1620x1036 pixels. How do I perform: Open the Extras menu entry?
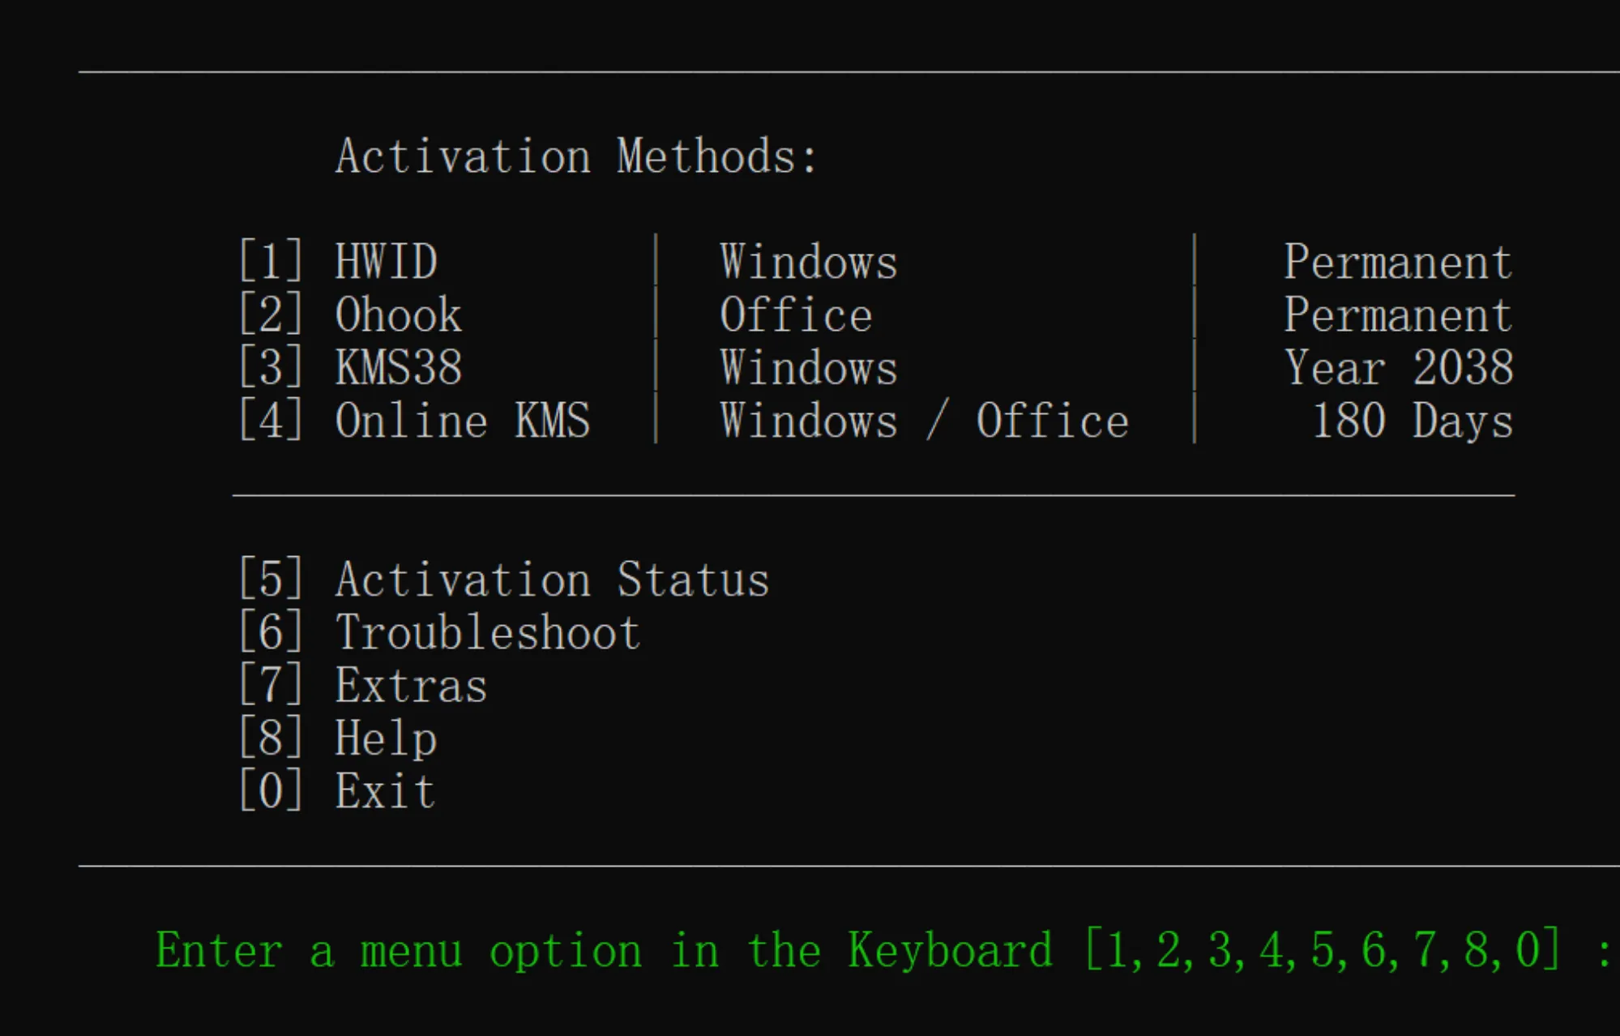click(411, 686)
